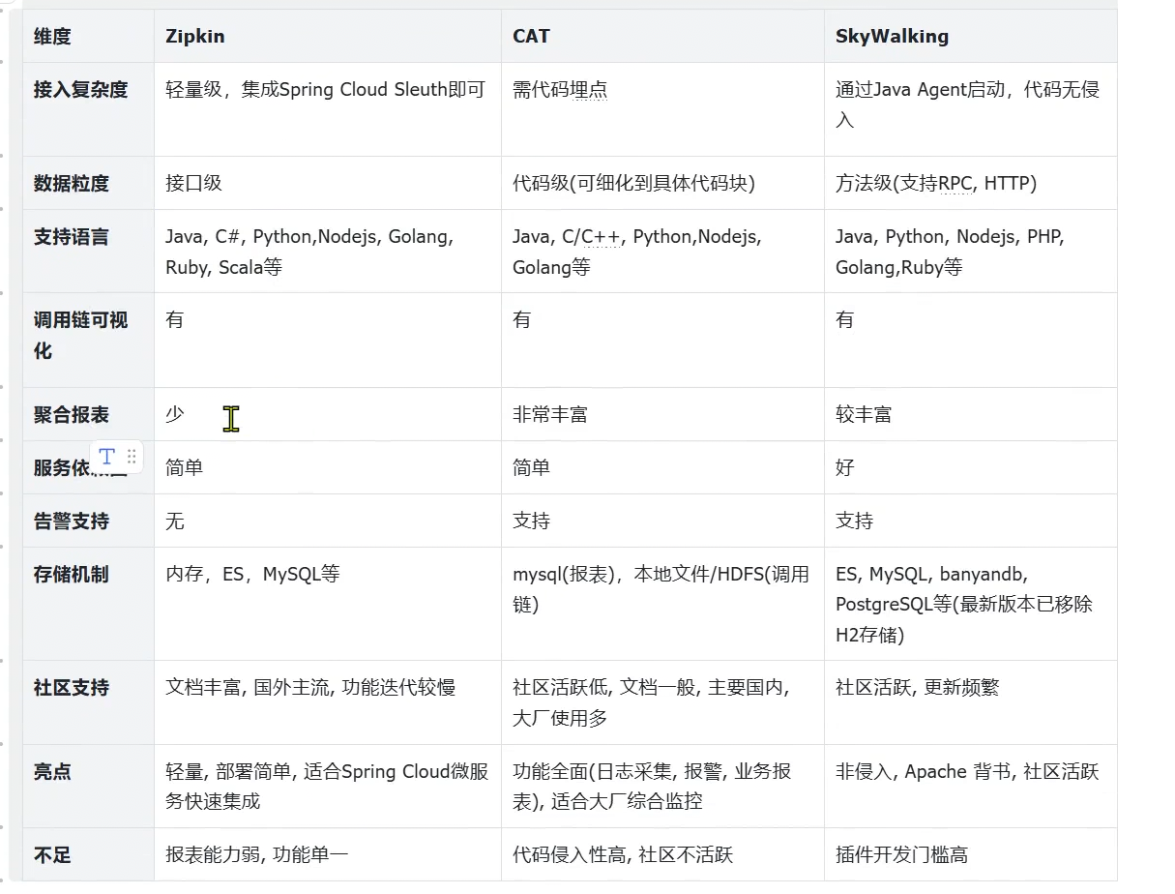Click the 较丰富 cell

pyautogui.click(x=971, y=414)
